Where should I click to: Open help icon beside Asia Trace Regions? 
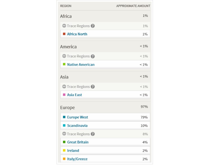click(x=93, y=87)
